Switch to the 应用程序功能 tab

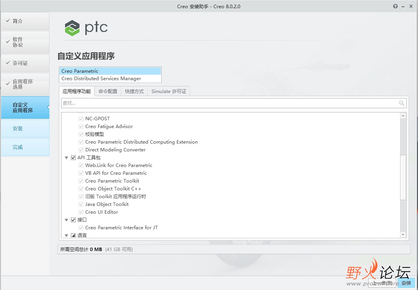pyautogui.click(x=77, y=91)
